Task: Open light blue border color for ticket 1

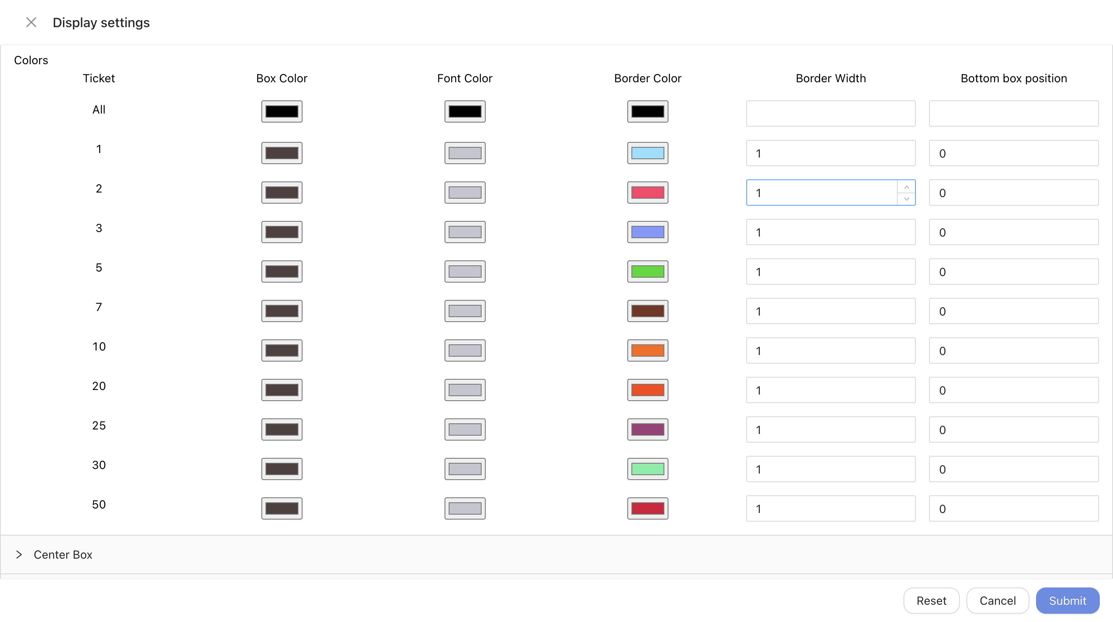Action: (647, 153)
